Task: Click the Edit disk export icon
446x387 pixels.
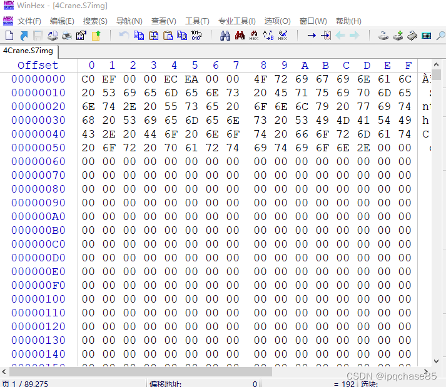Action: pyautogui.click(x=53, y=36)
